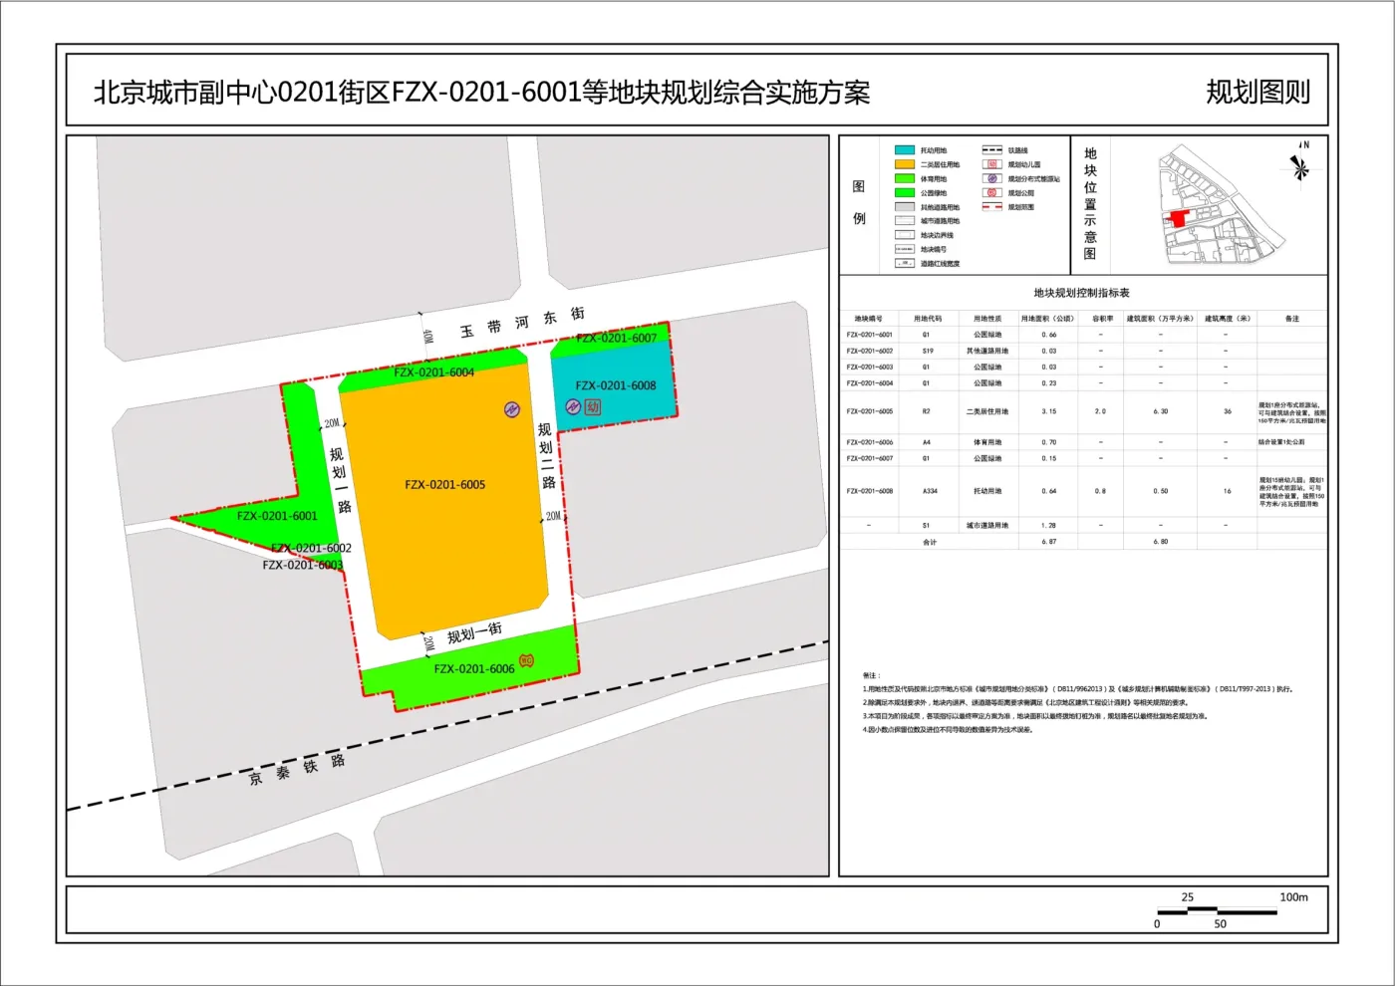Click the planned kindergarten legend symbol
1395x986 pixels.
click(x=991, y=164)
